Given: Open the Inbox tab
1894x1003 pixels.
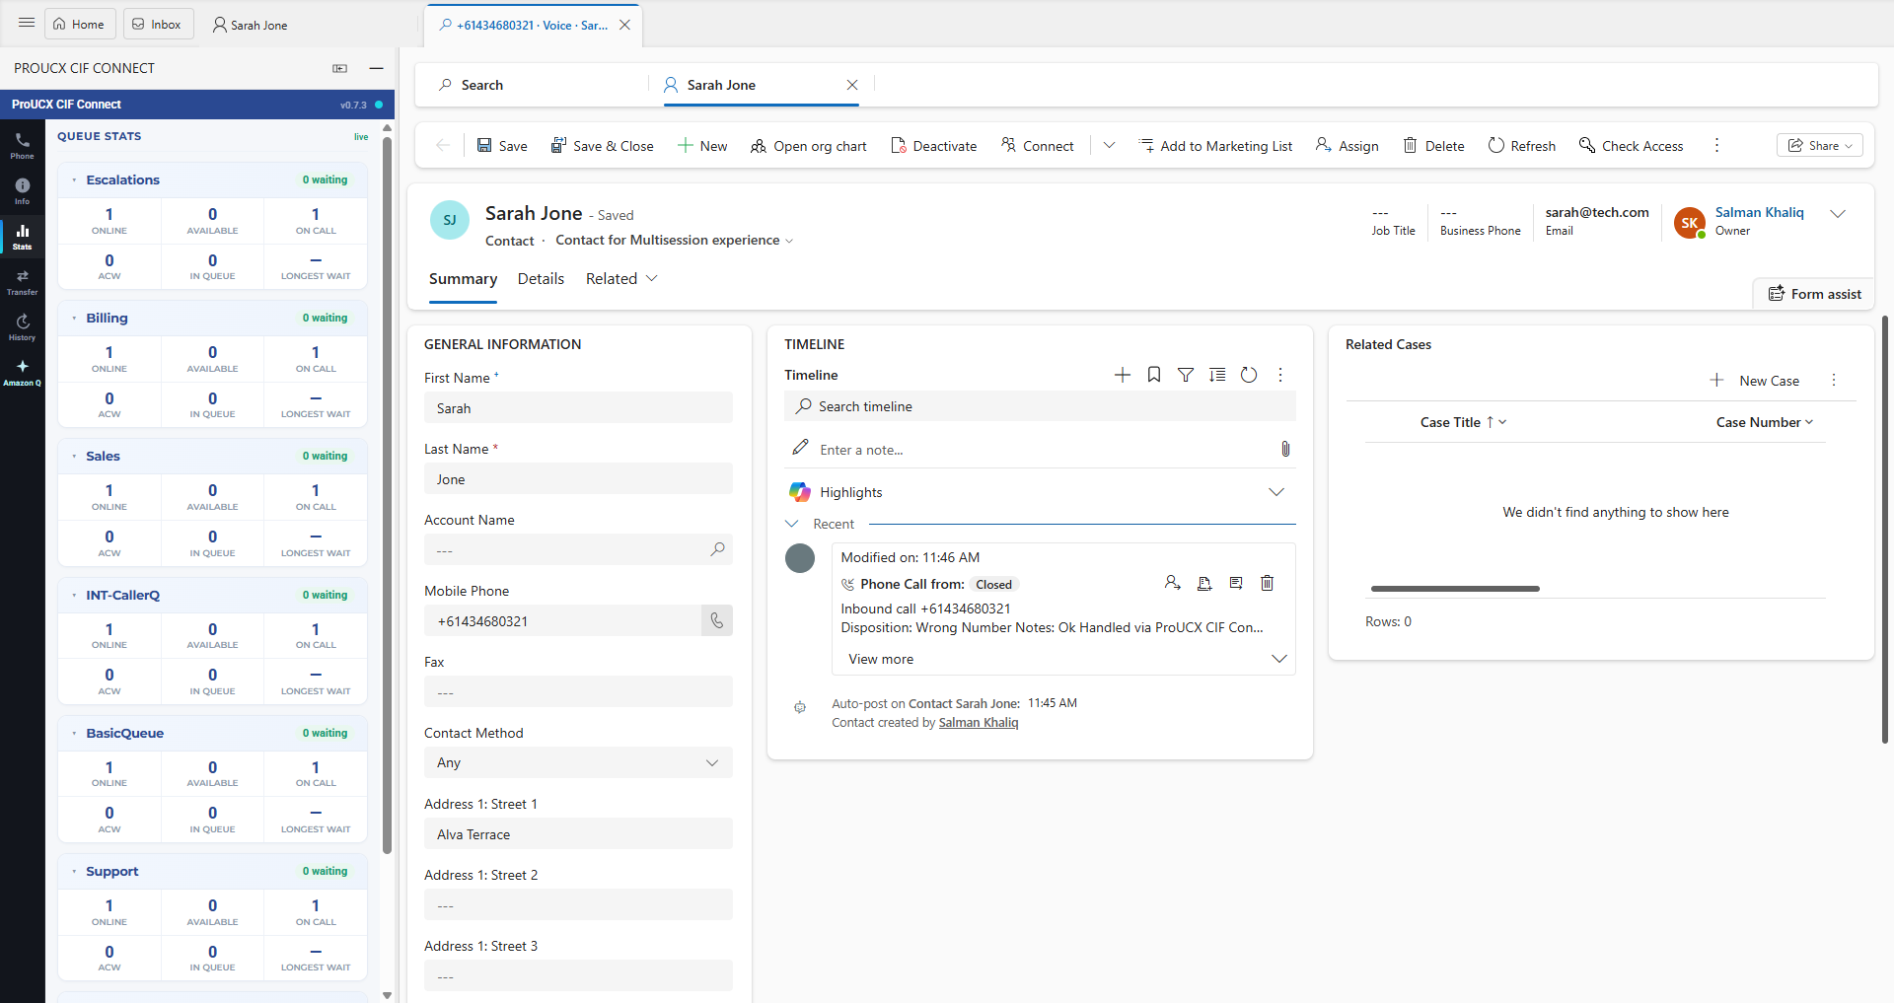Looking at the screenshot, I should (x=158, y=24).
